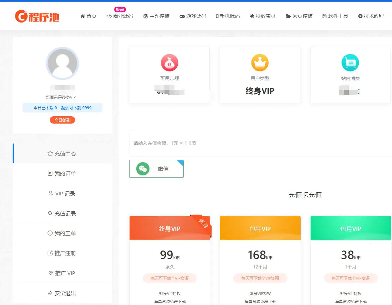This screenshot has height=305, width=392.
Task: Open the 主题模板 nav menu
Action: point(156,16)
